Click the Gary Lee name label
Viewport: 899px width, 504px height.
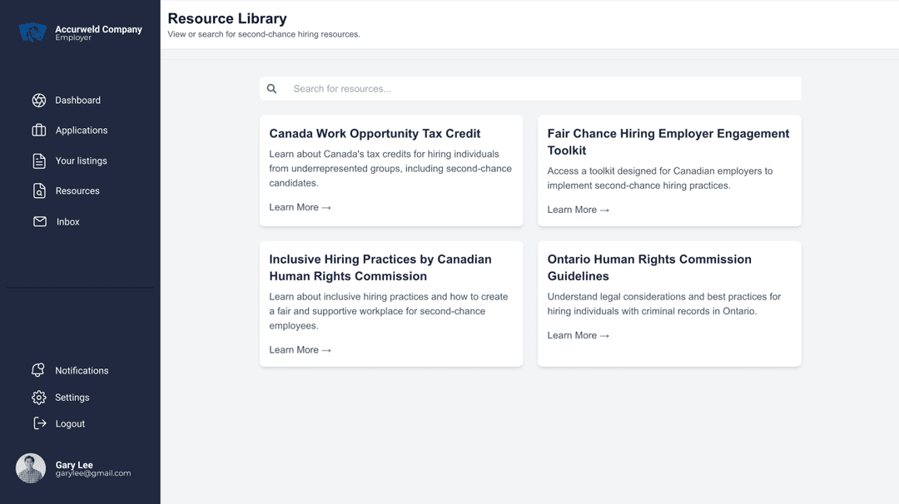tap(74, 465)
